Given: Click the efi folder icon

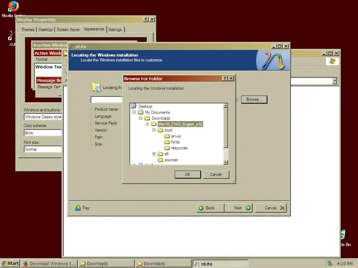Looking at the screenshot, I should pyautogui.click(x=160, y=154).
